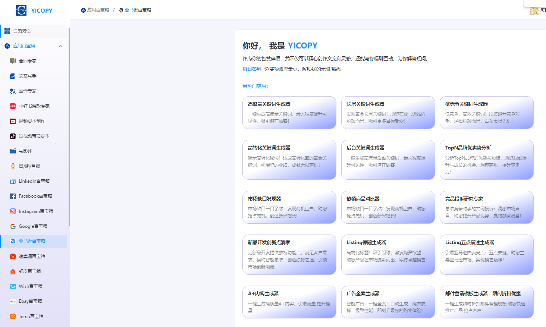The width and height of the screenshot is (546, 327).
Task: Click the 翻译专家 translate icon
Action: click(13, 91)
